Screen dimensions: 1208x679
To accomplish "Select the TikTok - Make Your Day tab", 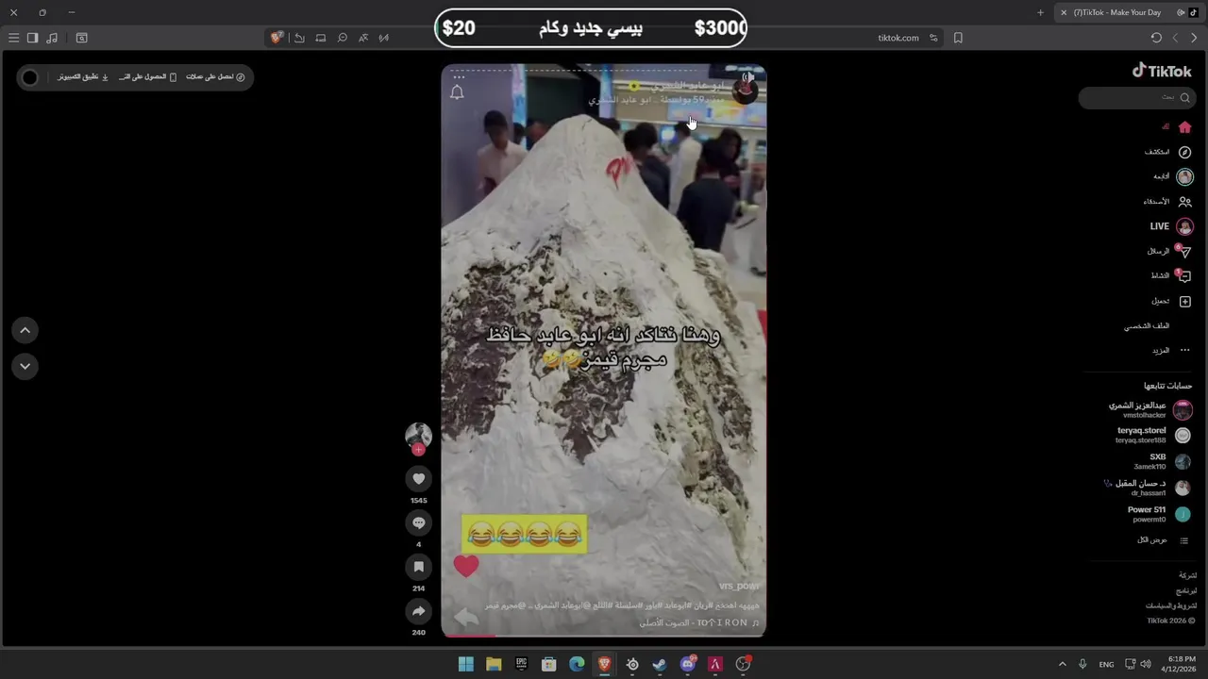I will pos(1128,12).
